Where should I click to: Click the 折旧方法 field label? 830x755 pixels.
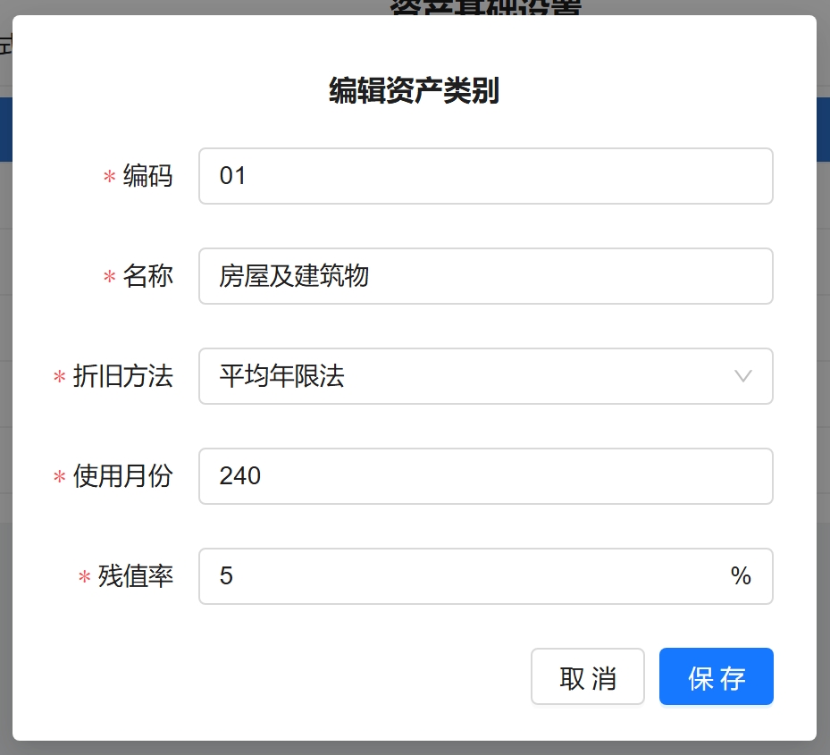(122, 376)
